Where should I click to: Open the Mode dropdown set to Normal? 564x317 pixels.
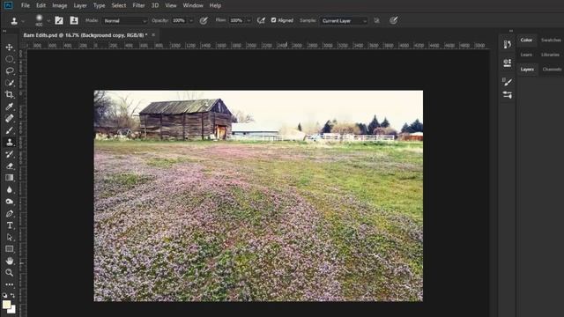[x=125, y=21]
